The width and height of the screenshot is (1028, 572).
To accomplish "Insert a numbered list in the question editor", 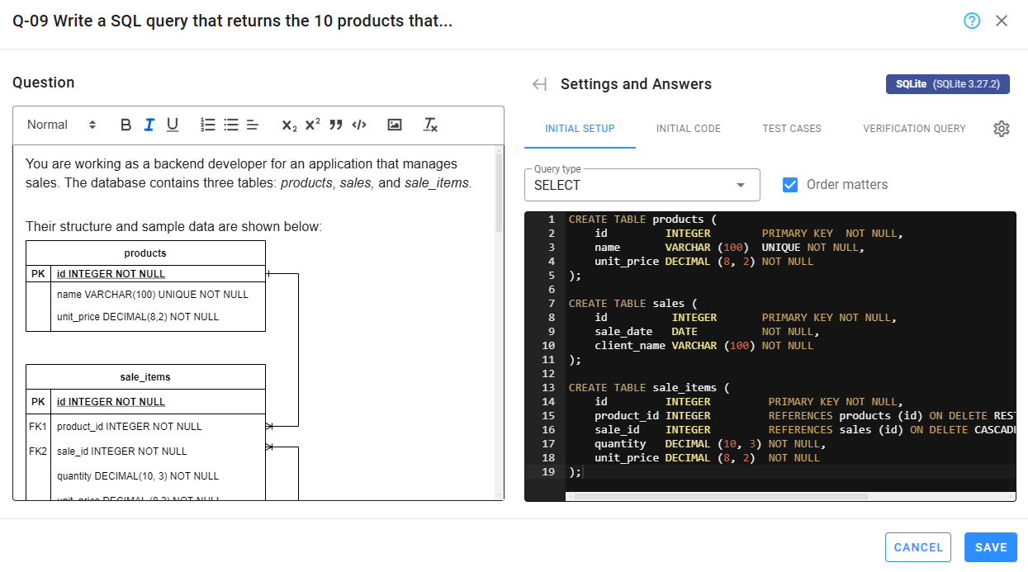I will pos(207,124).
